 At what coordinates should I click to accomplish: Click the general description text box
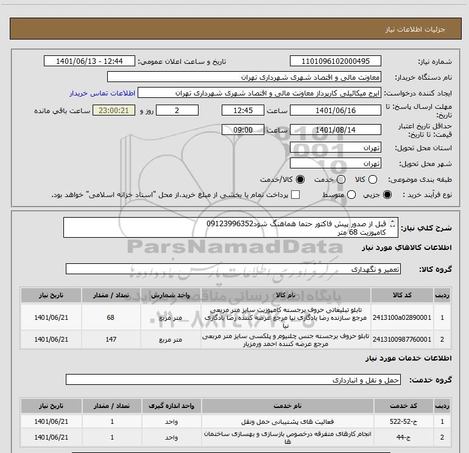click(x=231, y=227)
